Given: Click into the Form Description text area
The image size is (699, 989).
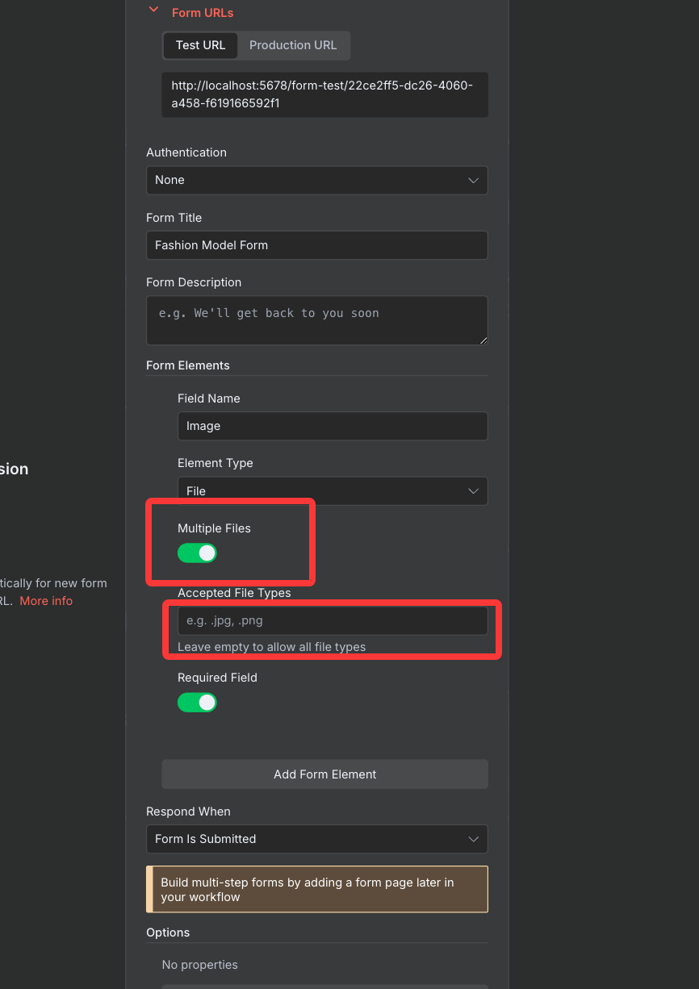Looking at the screenshot, I should [316, 319].
